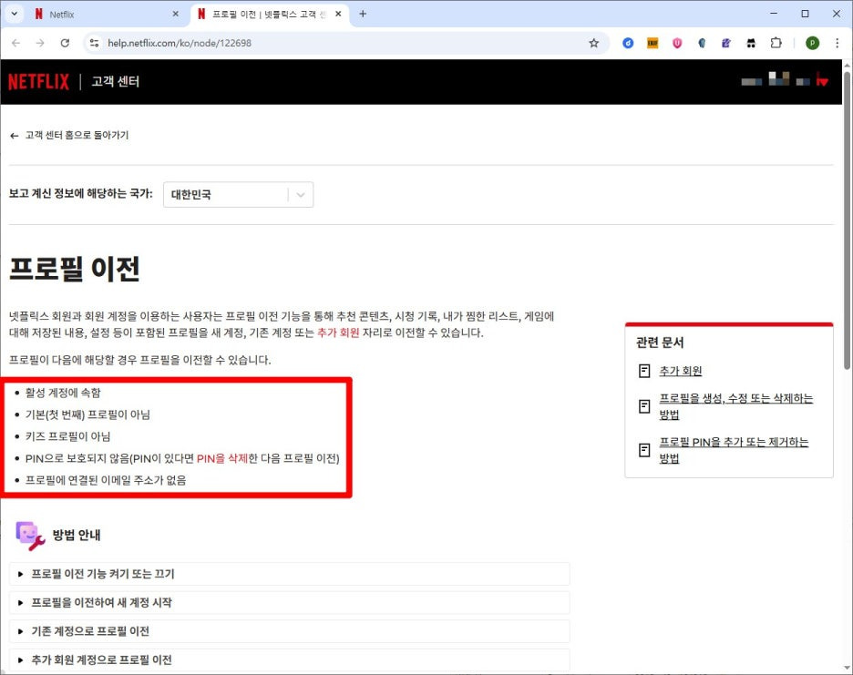Click the 추가 회원 link in paragraph
The width and height of the screenshot is (853, 675).
(x=338, y=332)
